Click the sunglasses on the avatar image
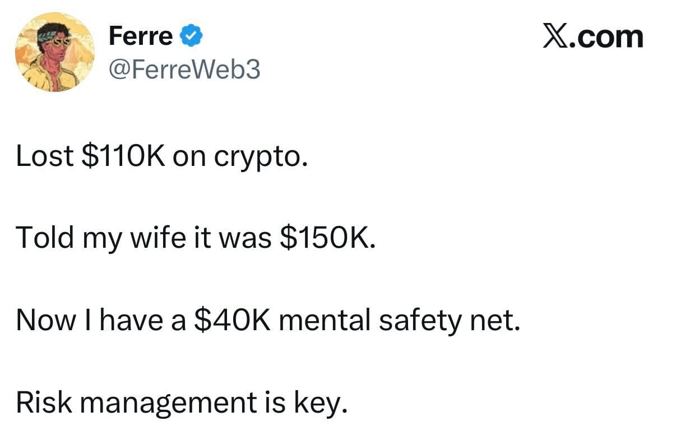676x444 pixels. pos(57,41)
